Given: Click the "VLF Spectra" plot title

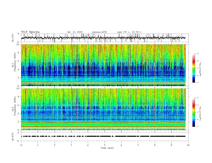Looking at the screenshot, I should (x=30, y=32).
